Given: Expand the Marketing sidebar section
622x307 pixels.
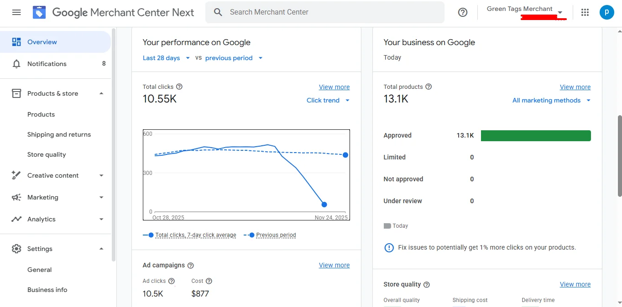Looking at the screenshot, I should pos(101,197).
